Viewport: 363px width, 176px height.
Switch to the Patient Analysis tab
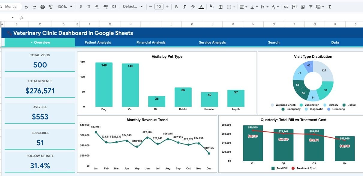(97, 43)
